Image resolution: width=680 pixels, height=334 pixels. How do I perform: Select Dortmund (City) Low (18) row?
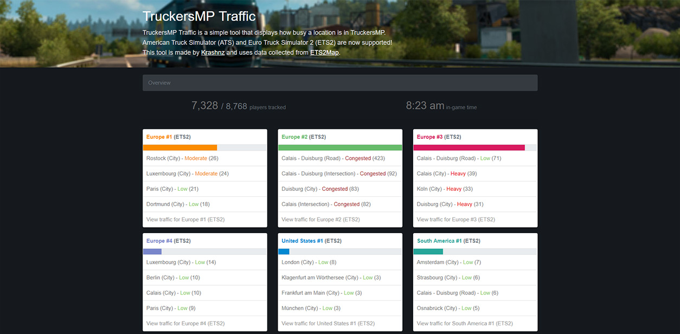point(205,204)
